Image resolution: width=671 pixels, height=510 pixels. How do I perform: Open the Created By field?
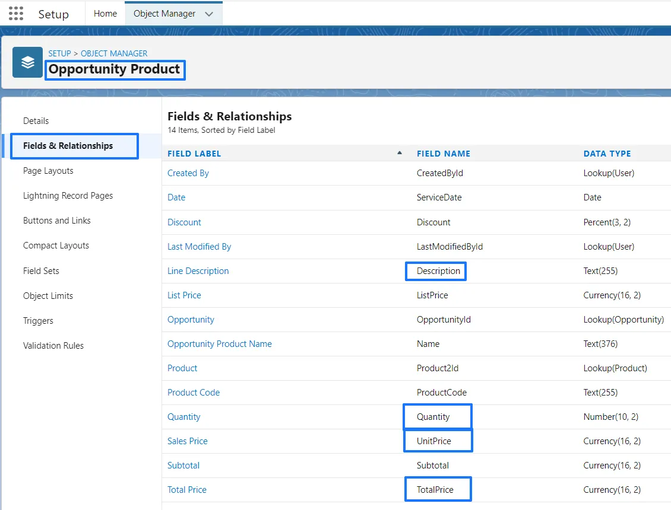click(x=188, y=173)
